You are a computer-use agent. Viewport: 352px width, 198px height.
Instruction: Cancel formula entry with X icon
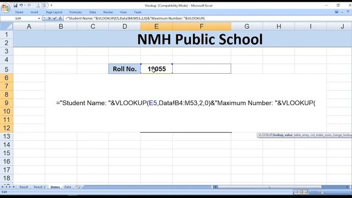(x=50, y=18)
